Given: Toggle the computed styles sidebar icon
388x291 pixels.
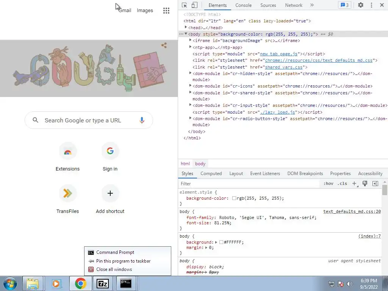Looking at the screenshot, I should point(375,183).
